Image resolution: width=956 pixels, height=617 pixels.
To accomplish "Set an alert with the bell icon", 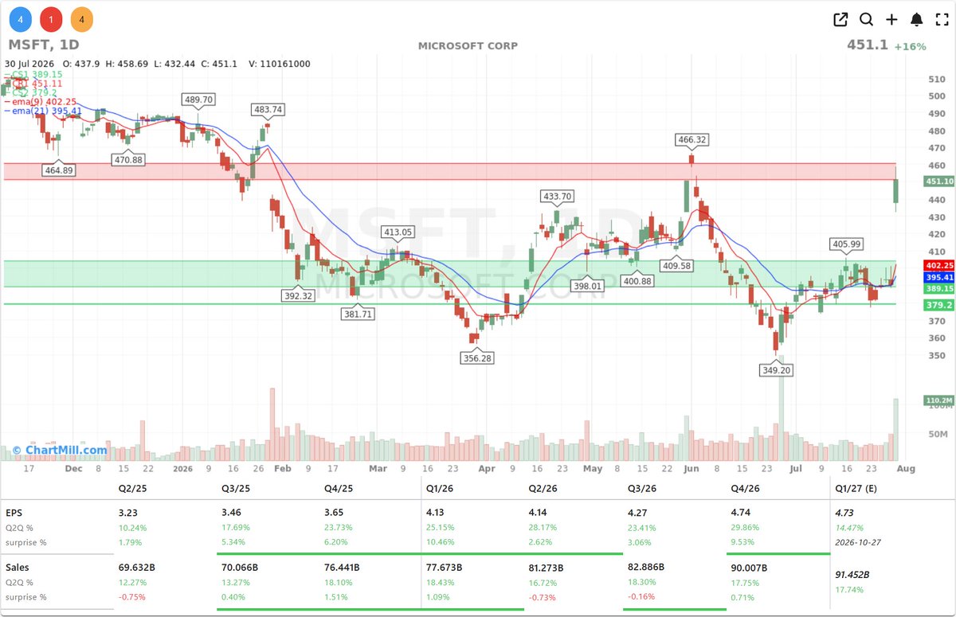I will point(917,20).
